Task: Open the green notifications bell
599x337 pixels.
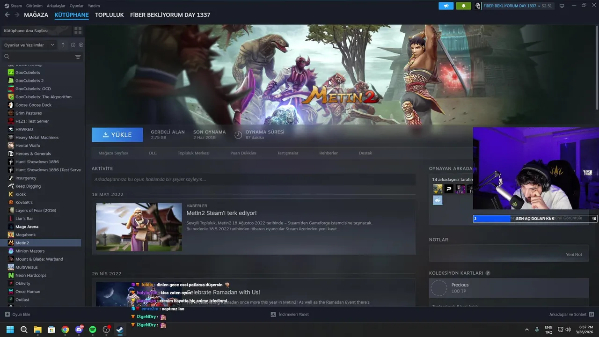Action: click(x=463, y=6)
